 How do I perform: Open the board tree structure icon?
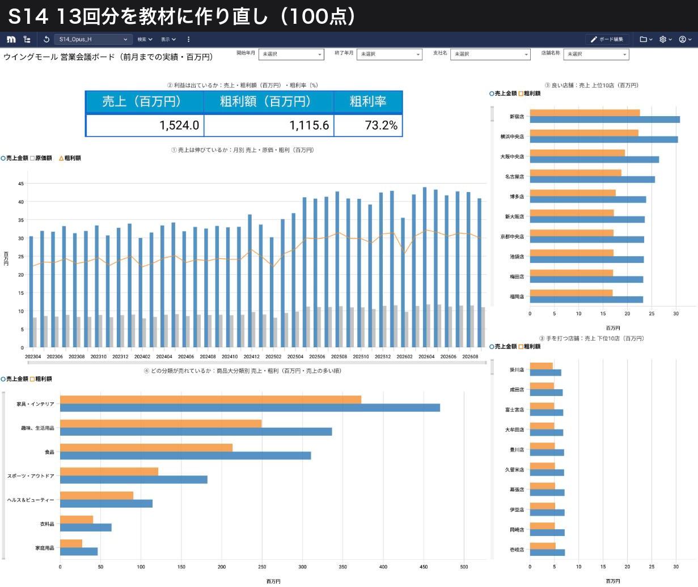coord(27,39)
